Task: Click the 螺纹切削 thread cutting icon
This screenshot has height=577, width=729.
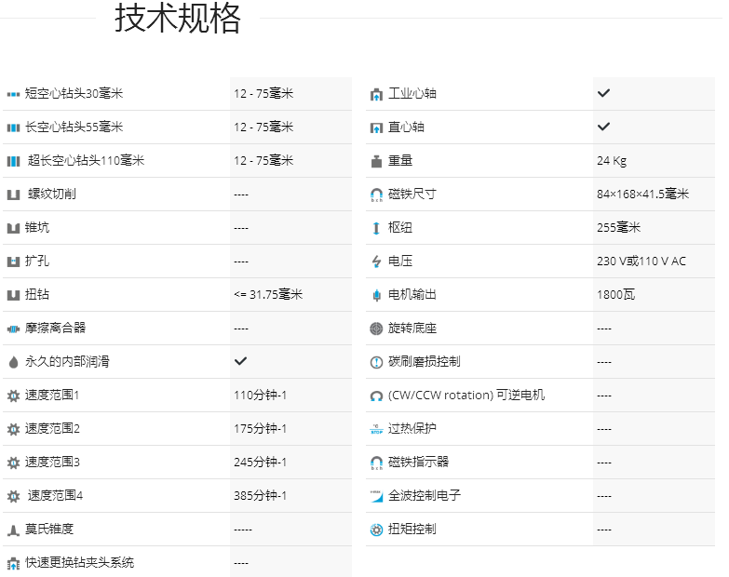Action: pyautogui.click(x=13, y=195)
